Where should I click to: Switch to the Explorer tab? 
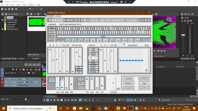click(21, 59)
